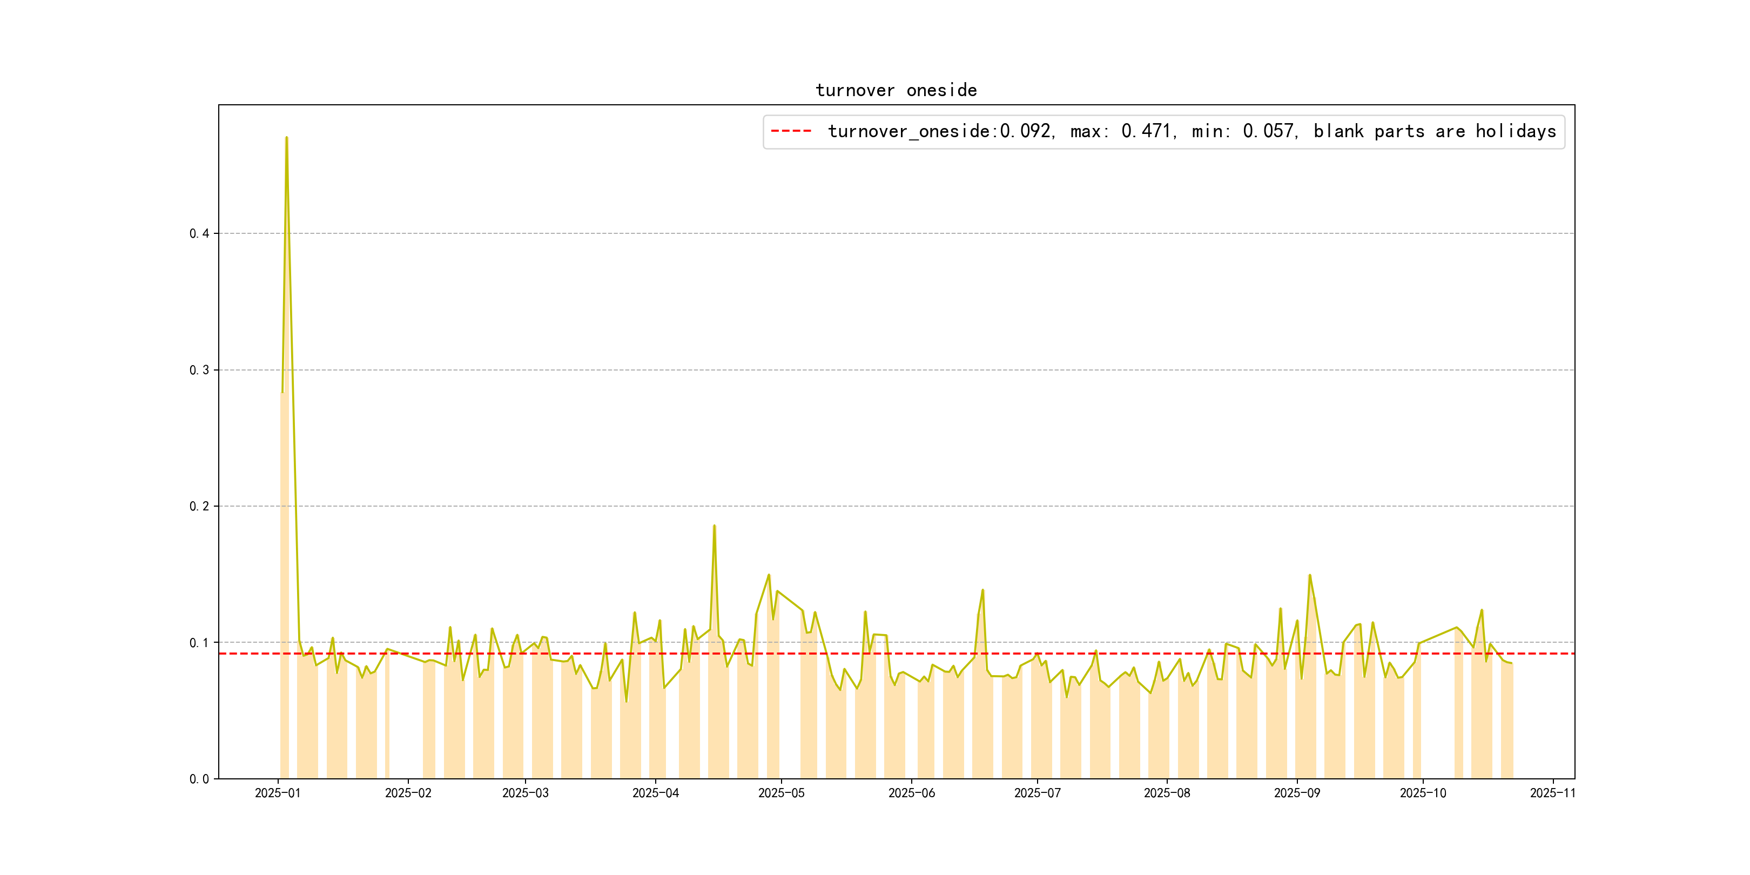Click the 2025-07 x-axis label
The width and height of the screenshot is (1750, 875).
pyautogui.click(x=1036, y=793)
